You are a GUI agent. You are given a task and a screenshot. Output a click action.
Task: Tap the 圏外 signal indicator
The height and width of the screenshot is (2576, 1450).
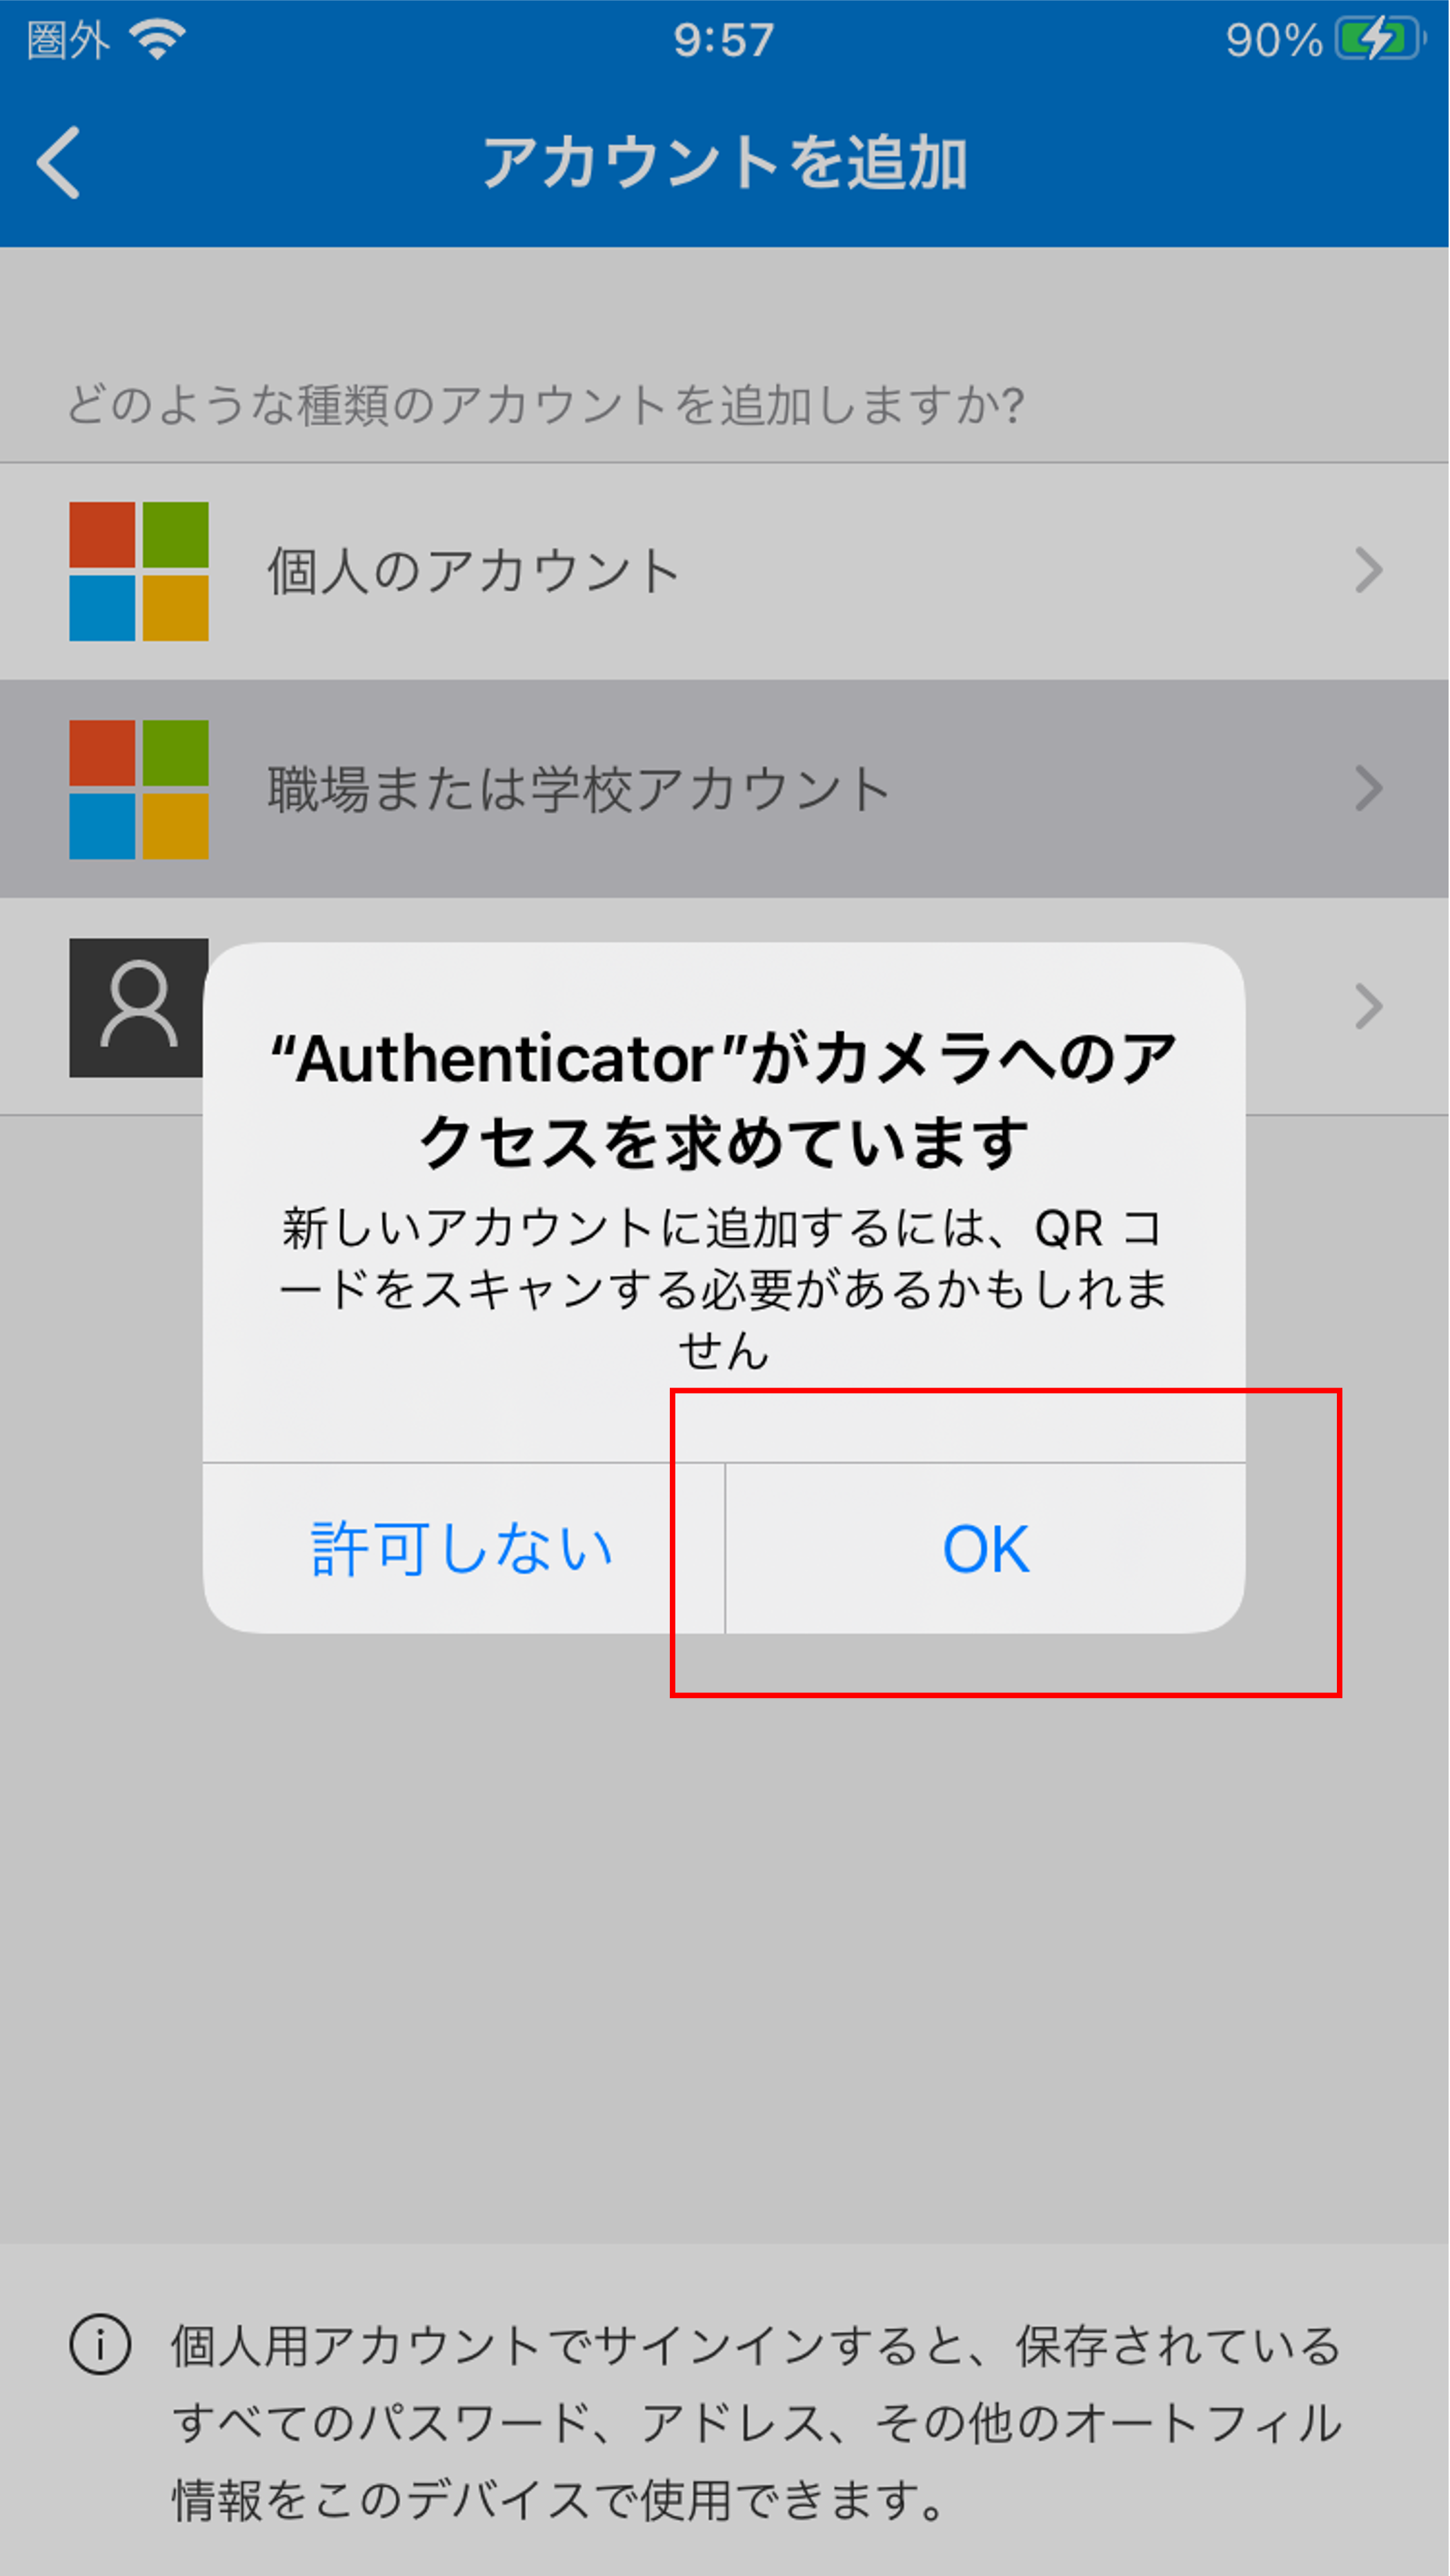[x=67, y=41]
